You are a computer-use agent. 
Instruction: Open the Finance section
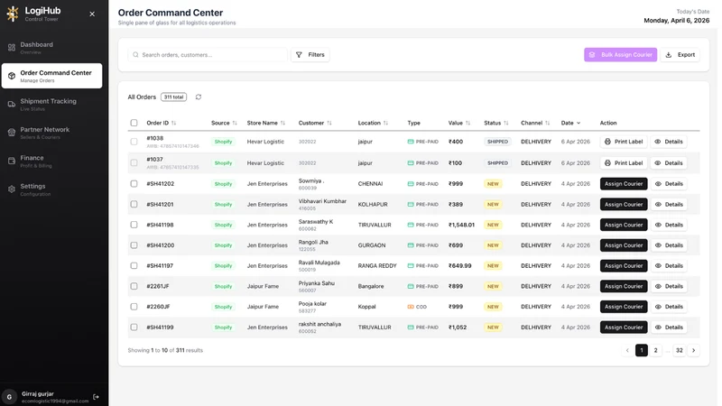pos(51,161)
